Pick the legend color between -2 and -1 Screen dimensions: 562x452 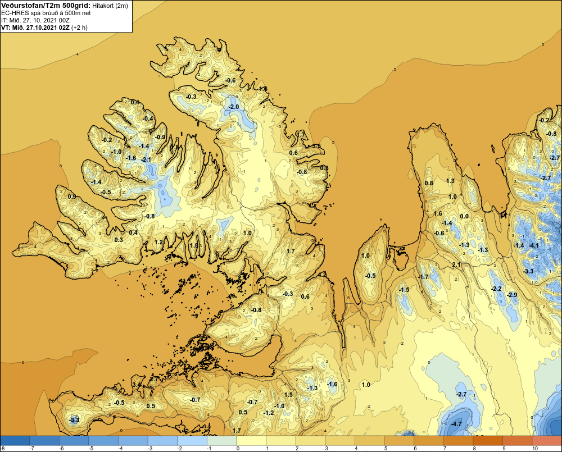click(192, 441)
